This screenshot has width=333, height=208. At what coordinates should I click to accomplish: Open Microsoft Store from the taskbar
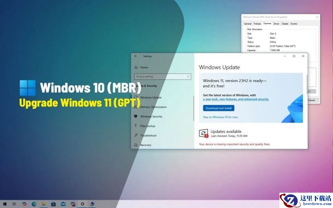point(53,204)
